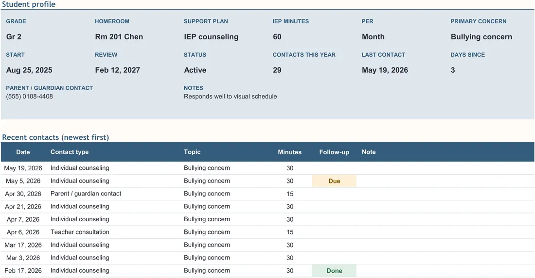Select the Feb 17, 2026 date cell
Screen dimensions: 535x278
tap(23, 271)
